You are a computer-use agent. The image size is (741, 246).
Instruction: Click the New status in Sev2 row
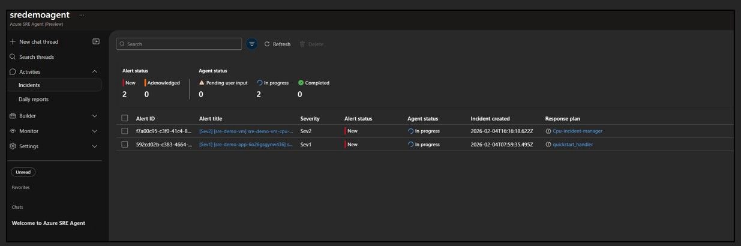pos(352,131)
